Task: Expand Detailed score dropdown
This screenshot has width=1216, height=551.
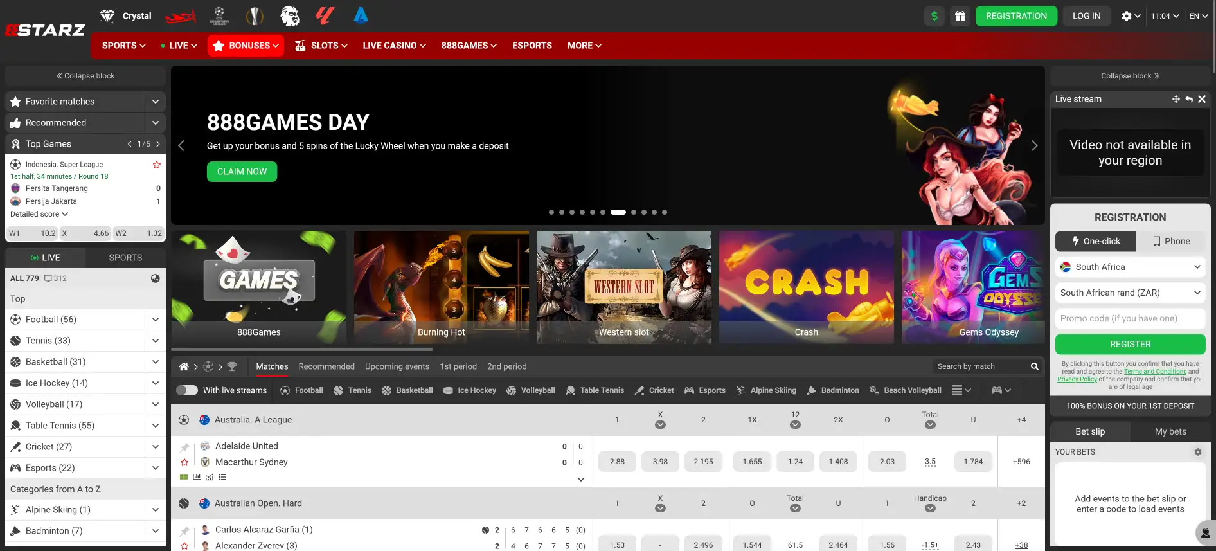Action: 39,214
